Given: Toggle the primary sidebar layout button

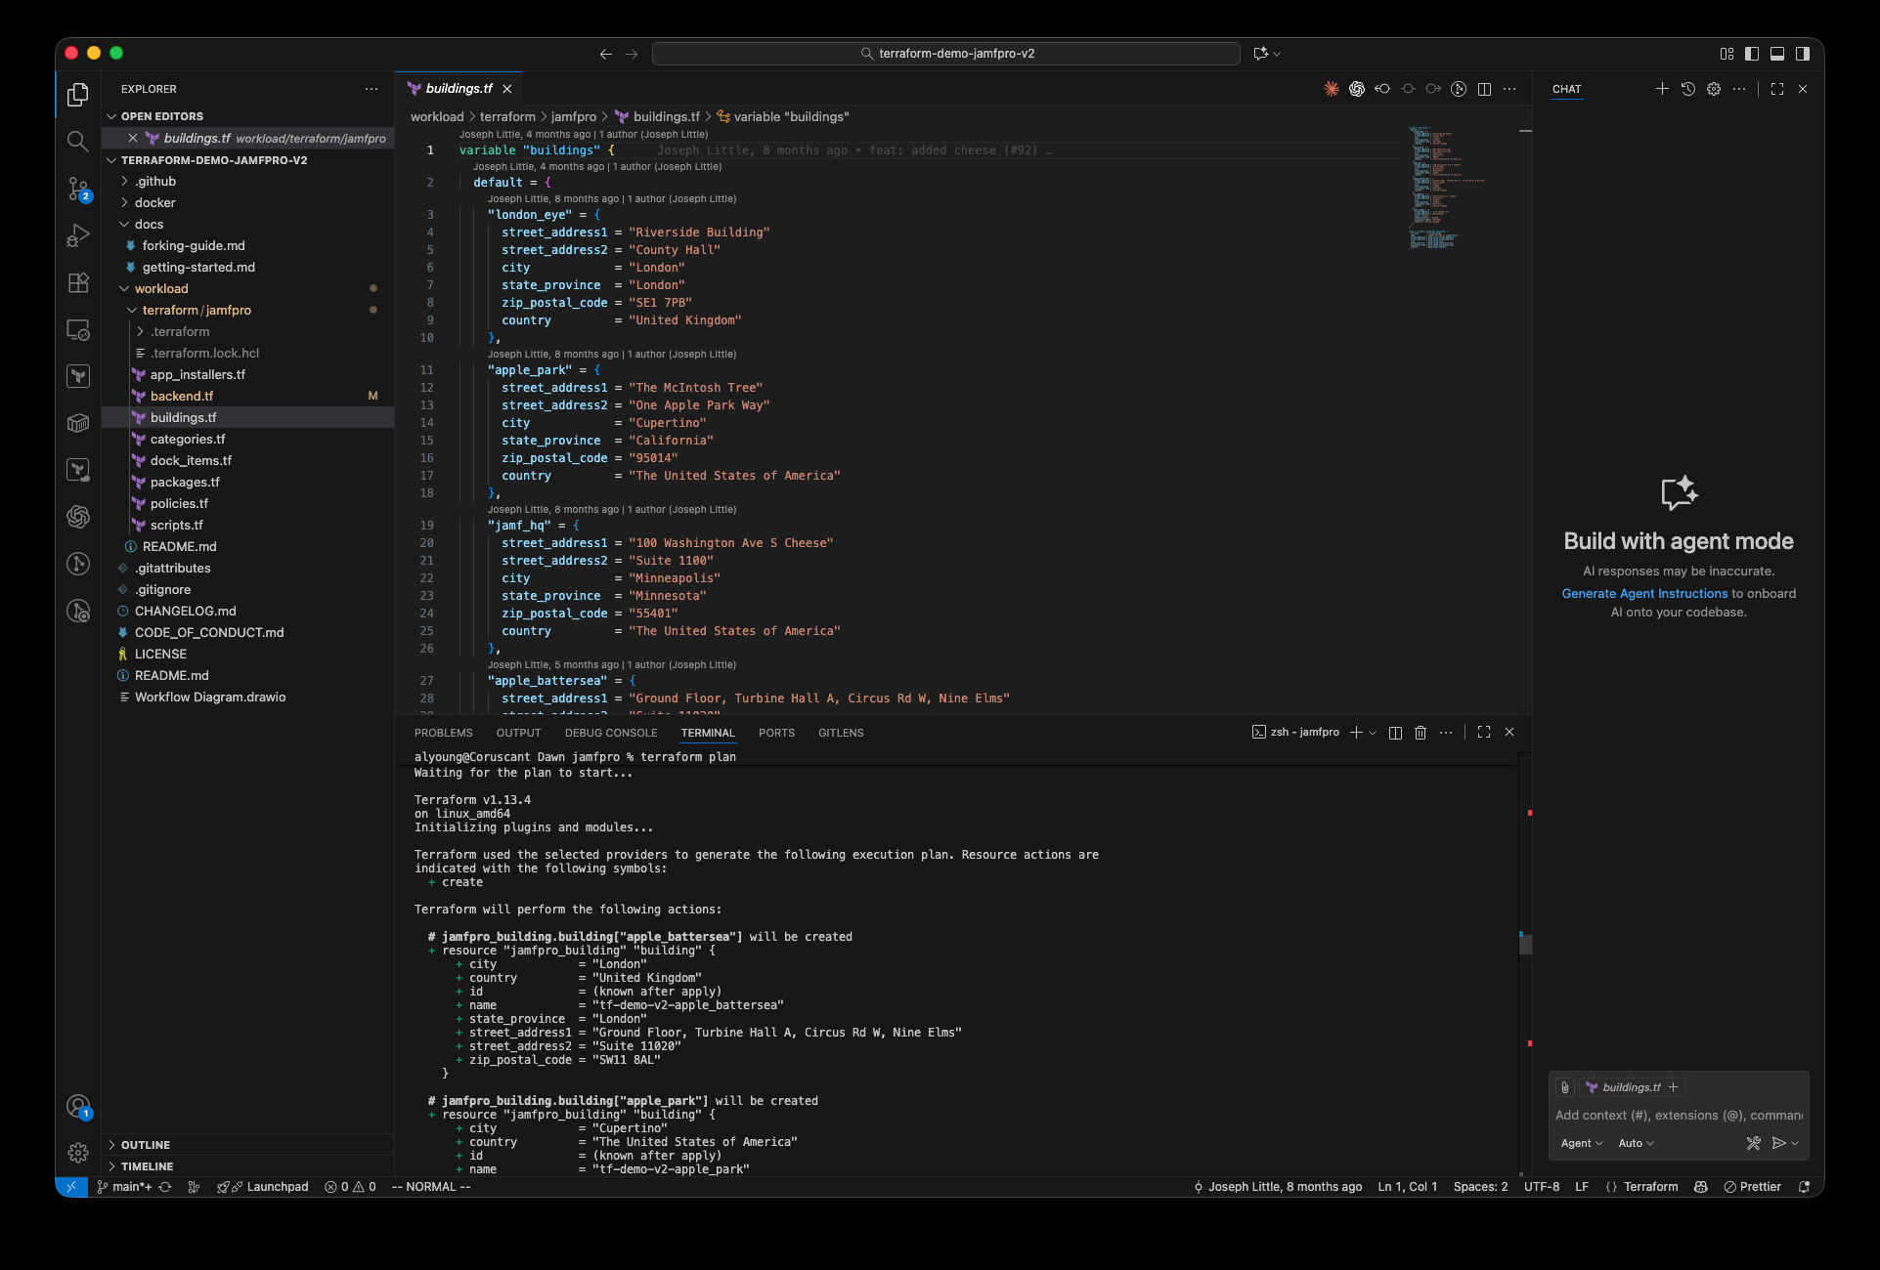Looking at the screenshot, I should click(1752, 54).
